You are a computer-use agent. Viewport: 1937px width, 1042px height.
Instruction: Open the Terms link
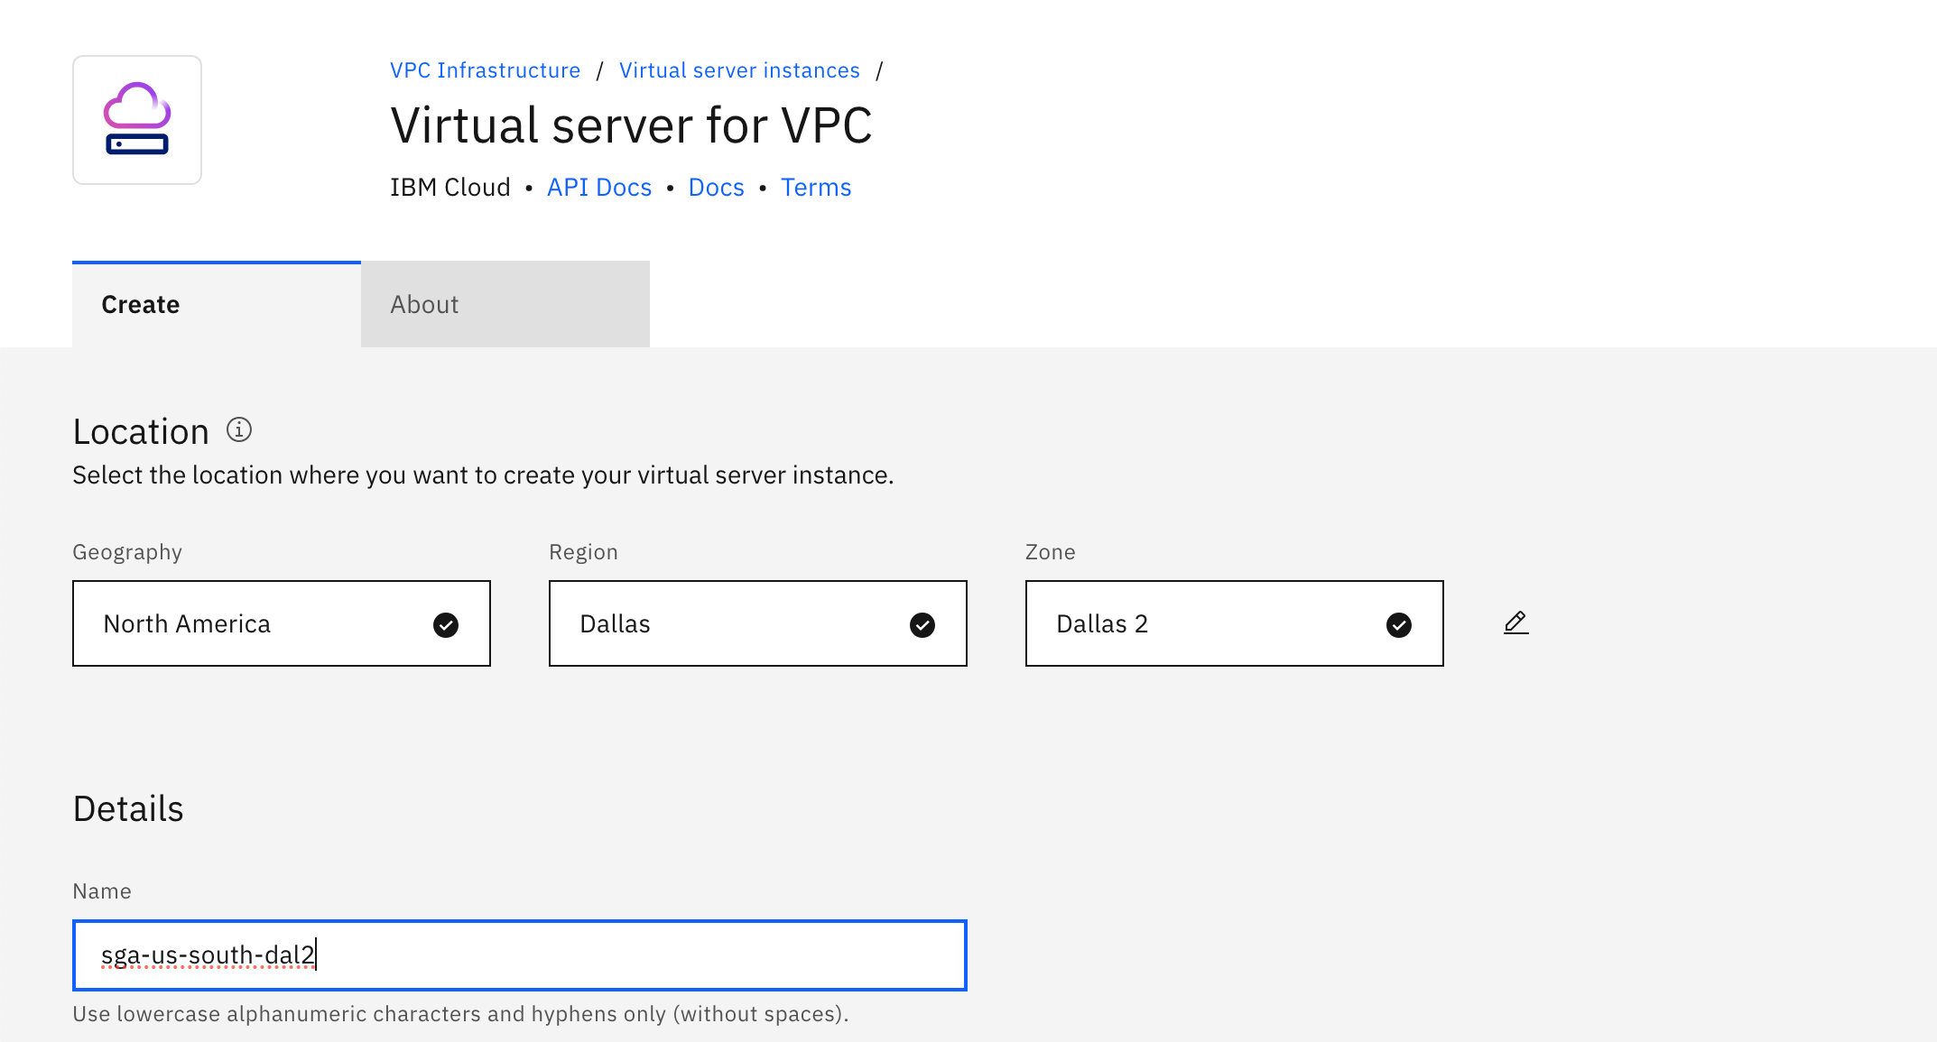point(815,187)
